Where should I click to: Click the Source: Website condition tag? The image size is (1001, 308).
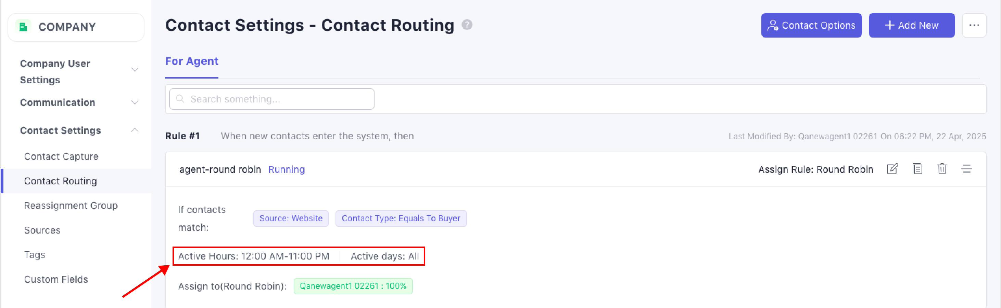[291, 219]
